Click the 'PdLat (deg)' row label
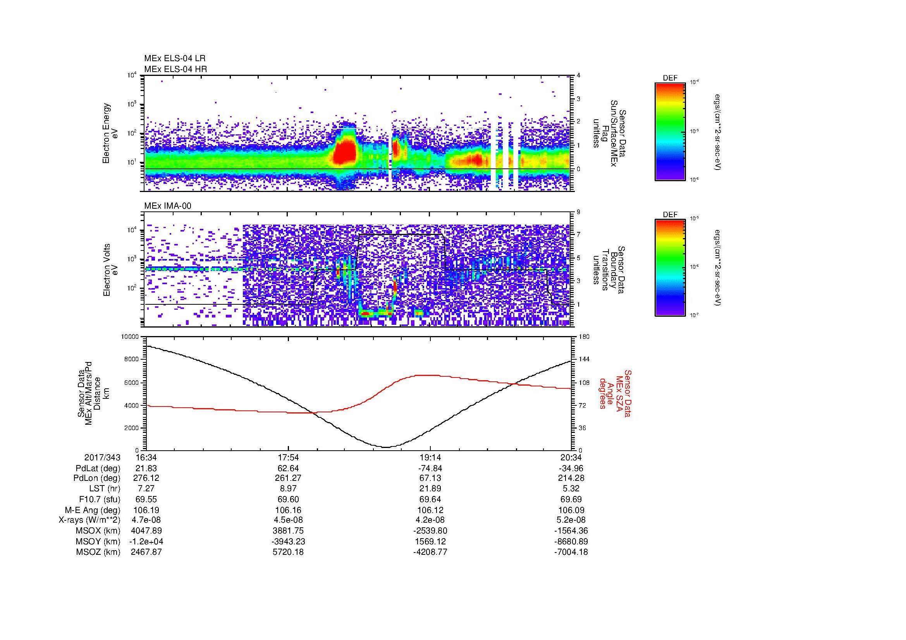 point(98,468)
